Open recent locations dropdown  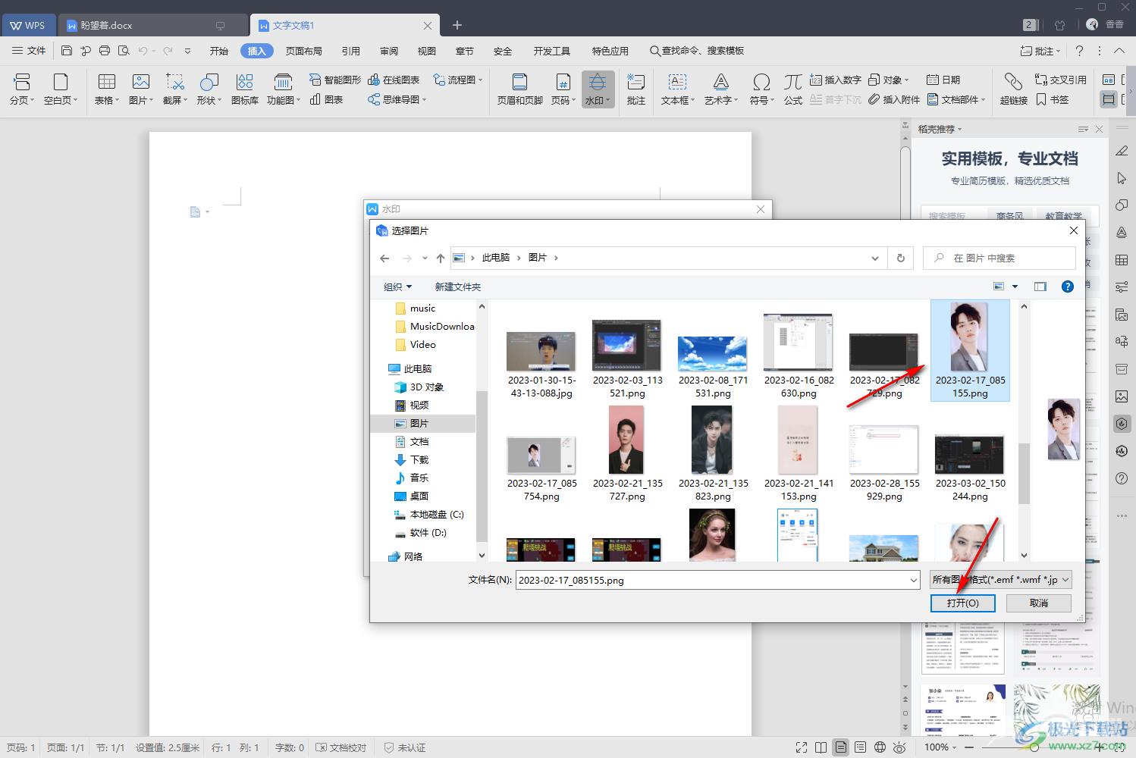point(425,258)
